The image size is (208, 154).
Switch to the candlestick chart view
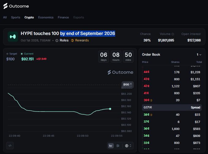tap(118, 146)
